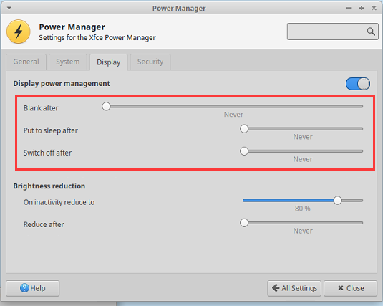Click the Display power management label
The image size is (383, 306).
point(62,84)
